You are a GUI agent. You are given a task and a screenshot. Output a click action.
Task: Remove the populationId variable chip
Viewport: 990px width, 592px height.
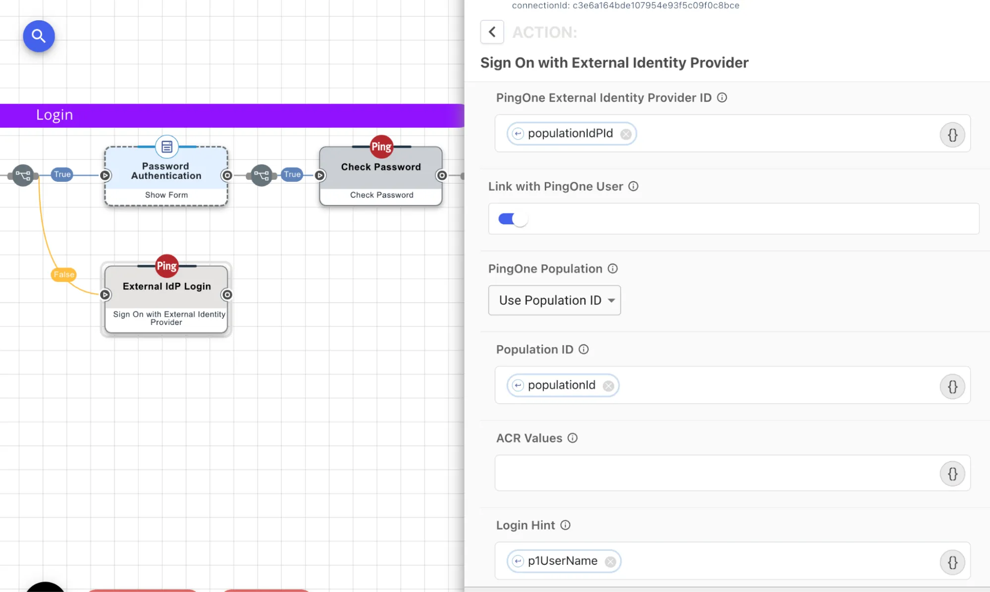click(x=609, y=385)
